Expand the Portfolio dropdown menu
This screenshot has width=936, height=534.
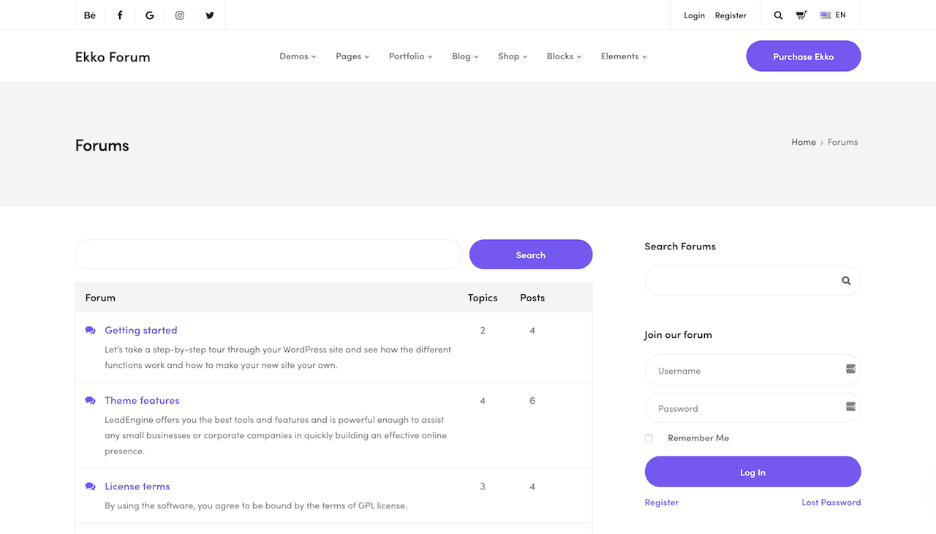tap(410, 56)
